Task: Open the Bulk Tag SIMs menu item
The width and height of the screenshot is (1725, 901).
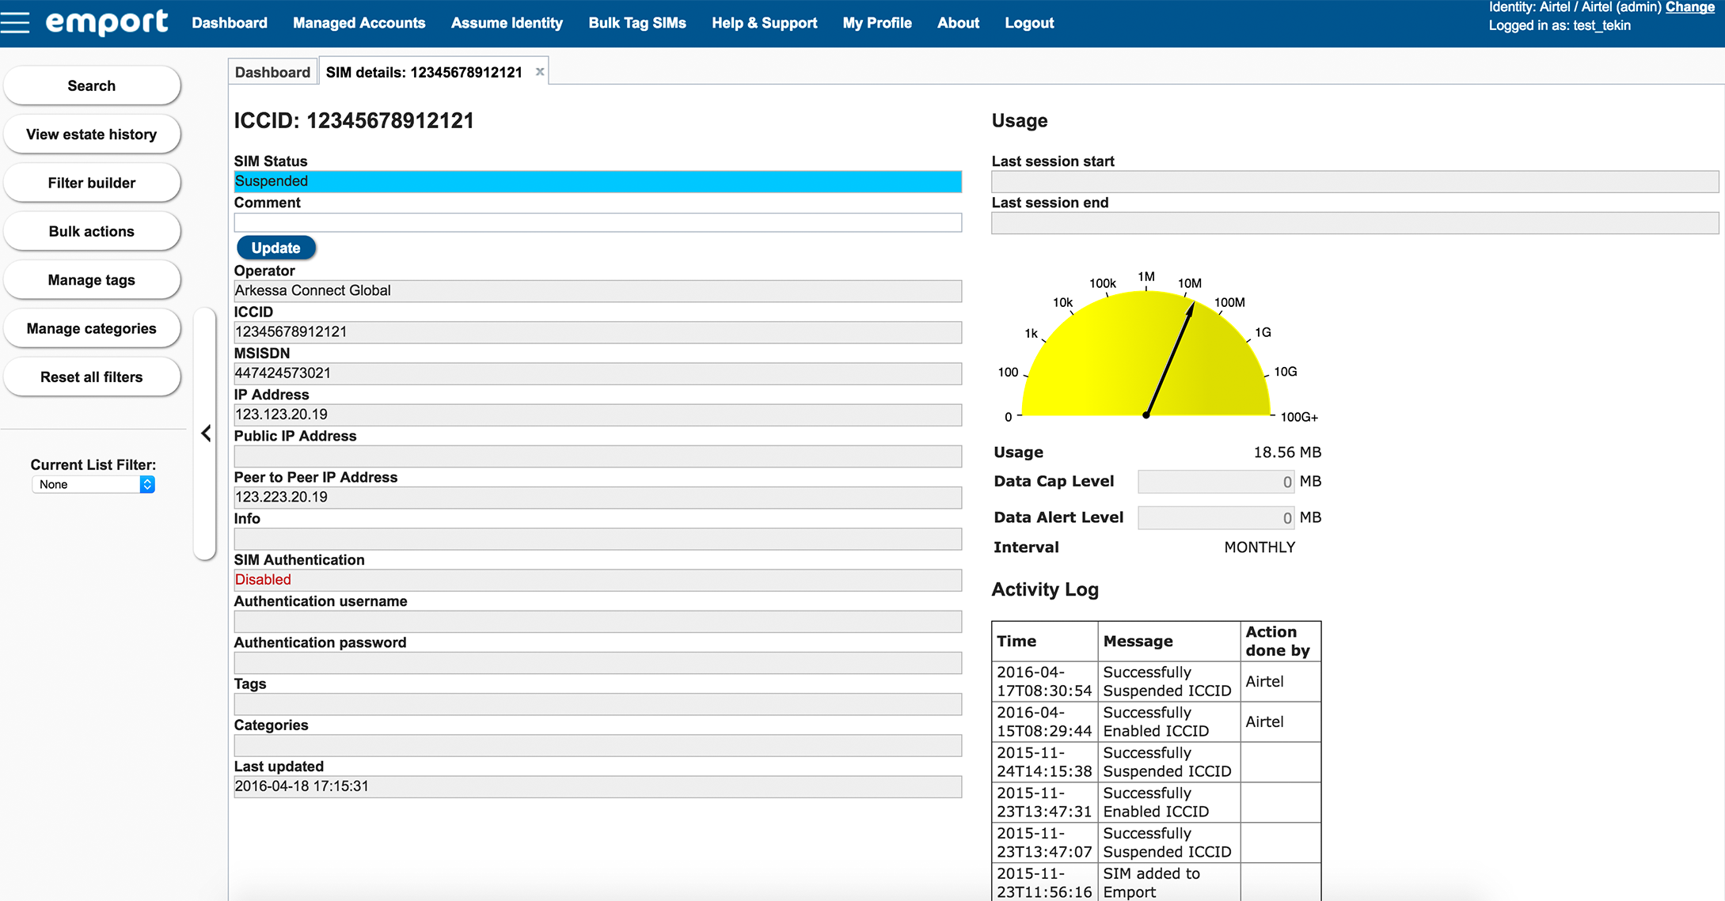Action: [636, 23]
